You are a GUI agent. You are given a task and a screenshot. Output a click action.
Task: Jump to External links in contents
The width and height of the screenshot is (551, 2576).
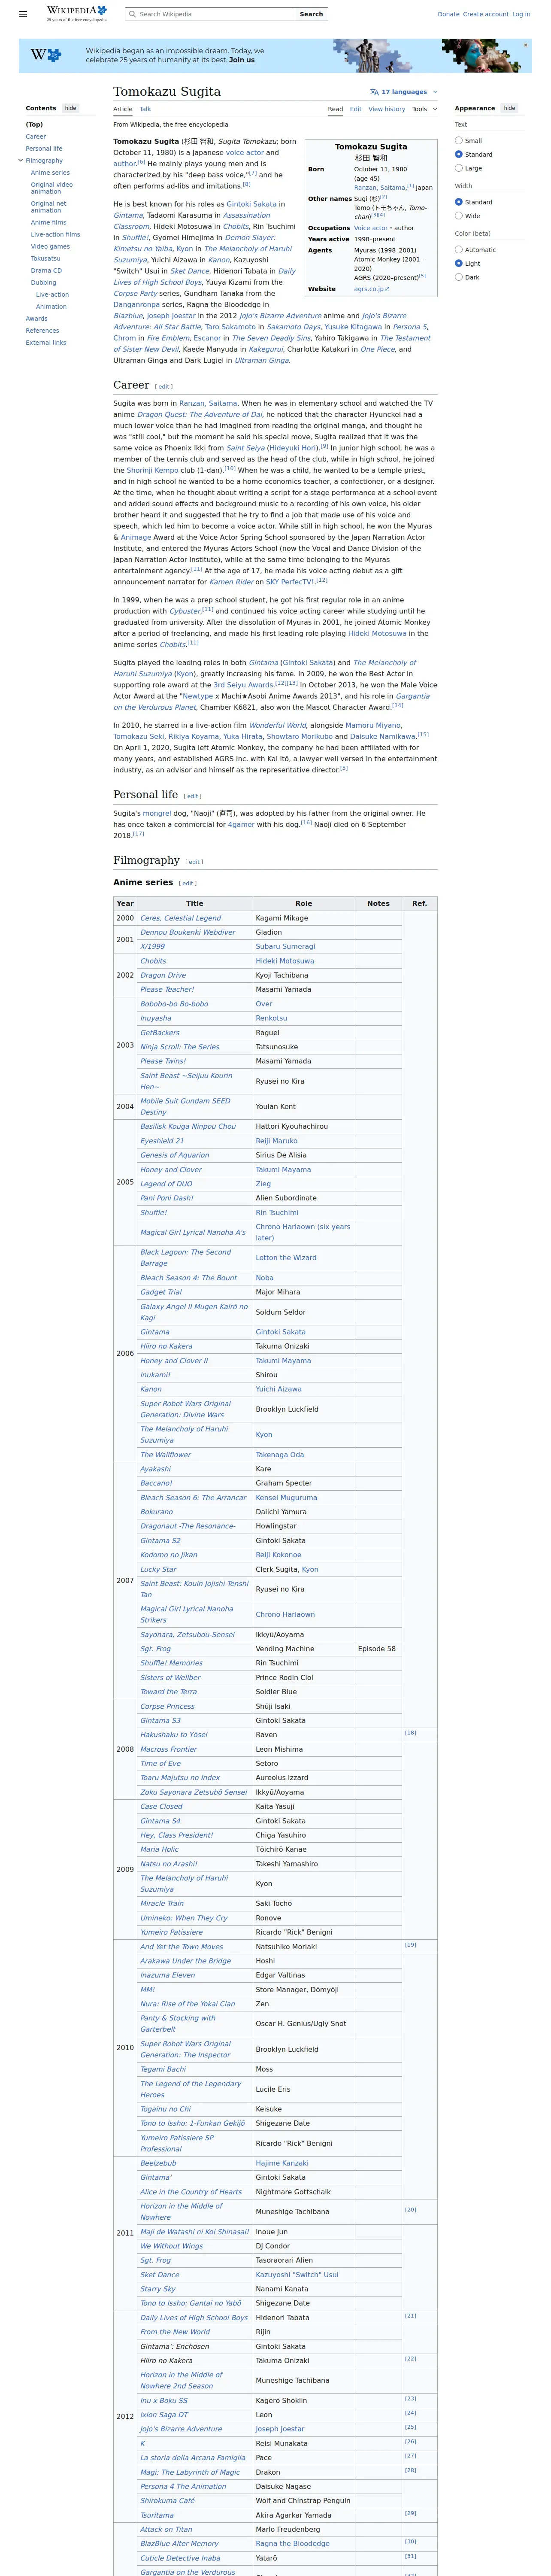click(x=46, y=343)
